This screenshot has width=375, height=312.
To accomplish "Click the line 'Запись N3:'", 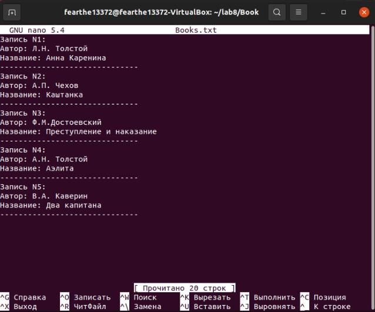I will point(23,113).
